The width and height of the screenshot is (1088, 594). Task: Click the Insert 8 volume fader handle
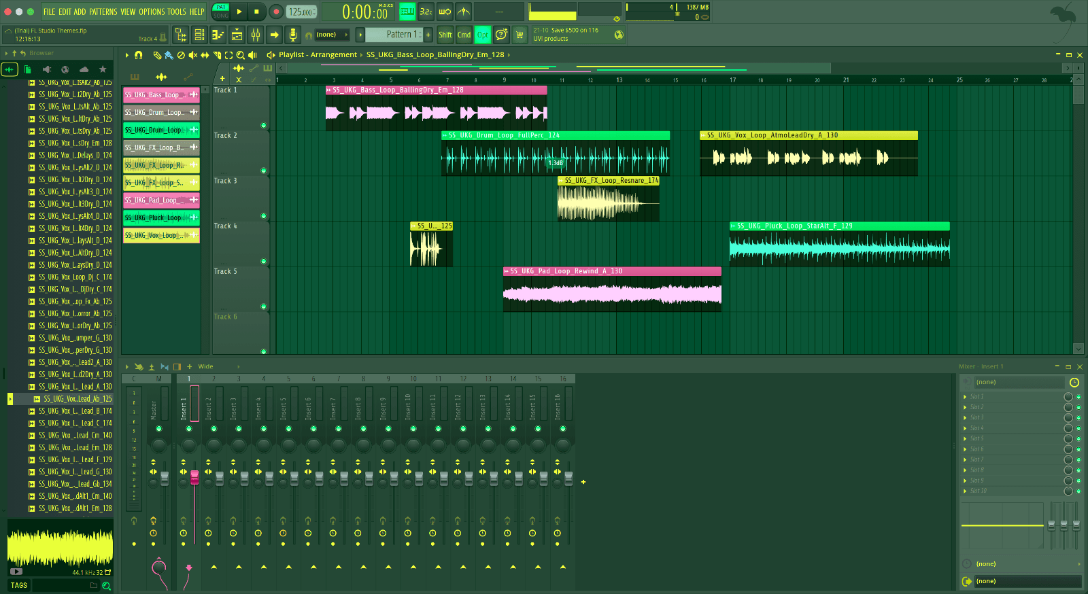pos(369,478)
